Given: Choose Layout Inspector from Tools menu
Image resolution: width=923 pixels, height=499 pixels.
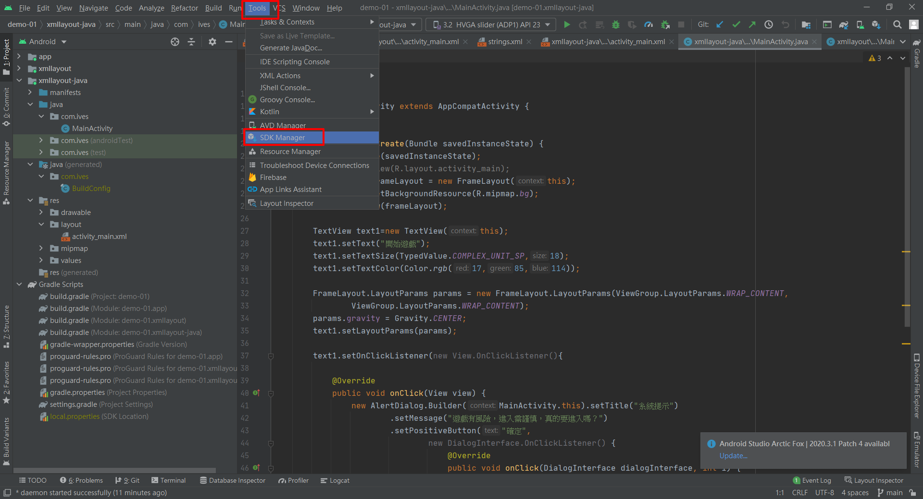Looking at the screenshot, I should click(312, 203).
